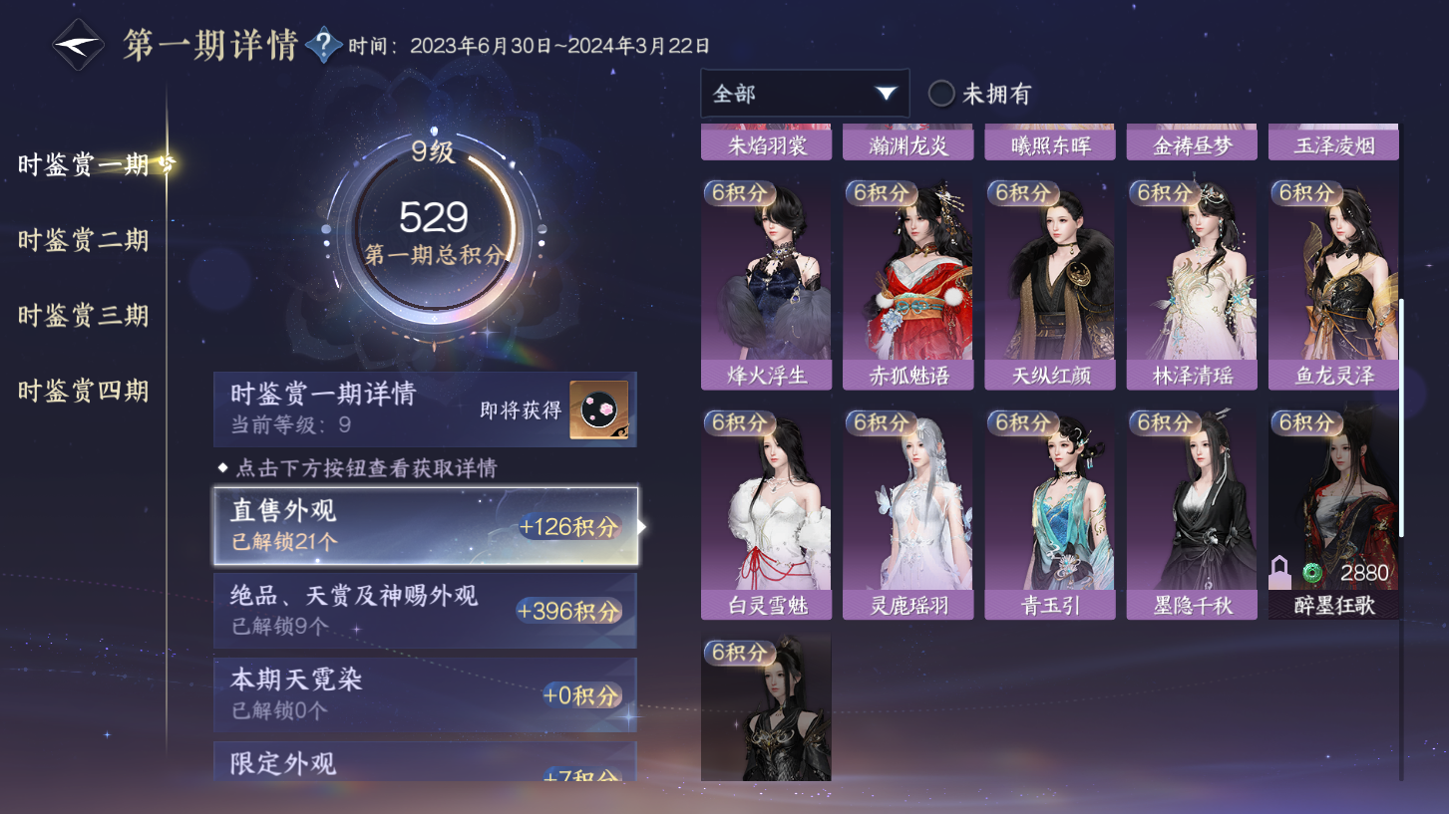Select the 直售外观 category button
Image resolution: width=1449 pixels, height=814 pixels.
tap(425, 526)
